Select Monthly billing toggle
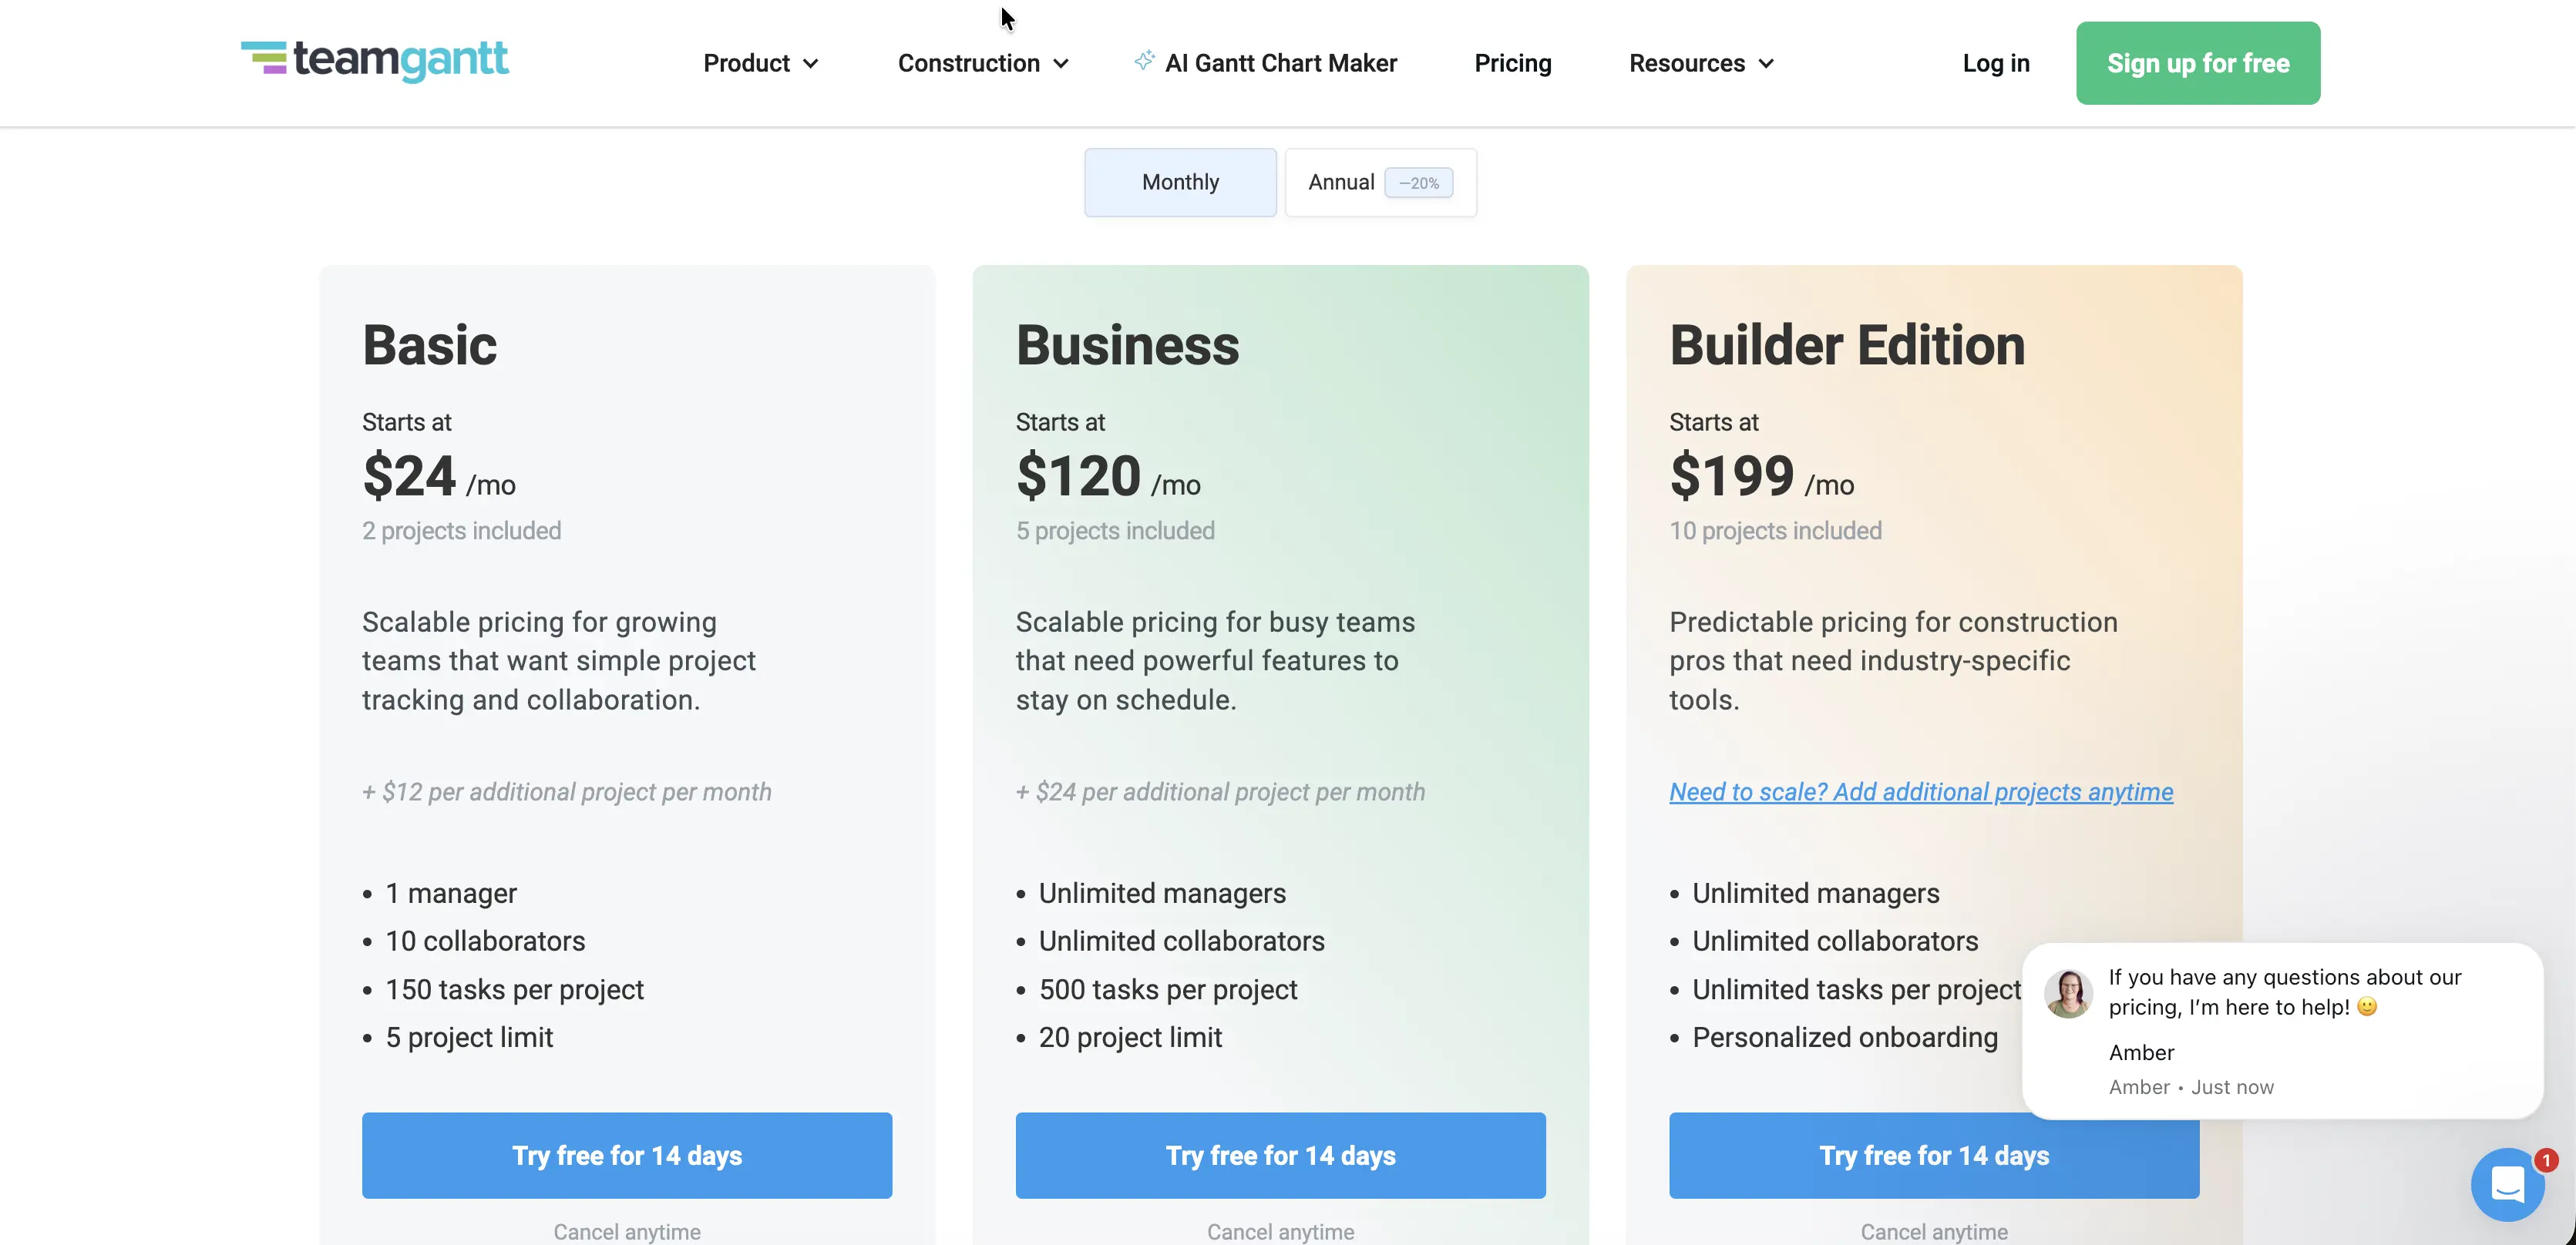The width and height of the screenshot is (2576, 1245). pyautogui.click(x=1180, y=182)
